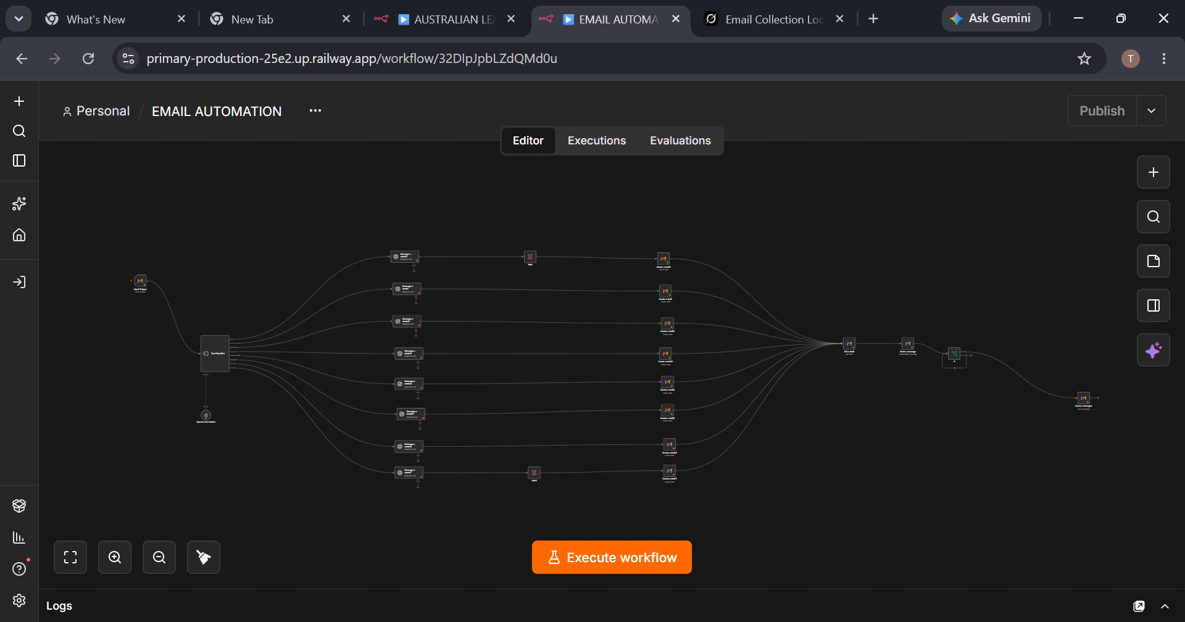Open the settings gear in the sidebar
Image resolution: width=1185 pixels, height=622 pixels.
coord(19,600)
